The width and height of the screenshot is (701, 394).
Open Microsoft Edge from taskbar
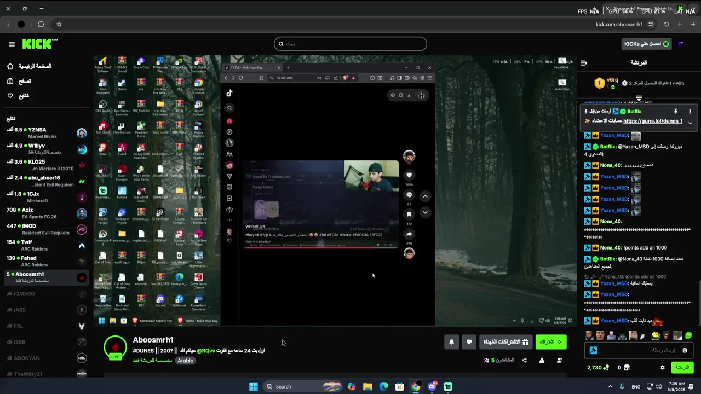click(x=383, y=386)
